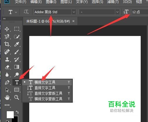This screenshot has width=148, height=122.
Task: Open the 文字(Y) menu
Action: tap(82, 2)
